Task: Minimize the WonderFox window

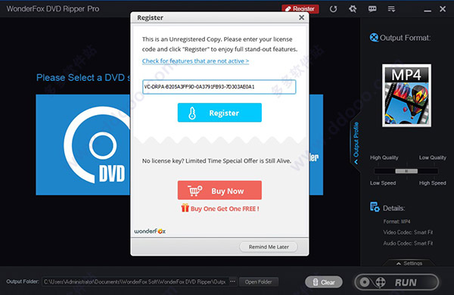Action: [x=428, y=10]
